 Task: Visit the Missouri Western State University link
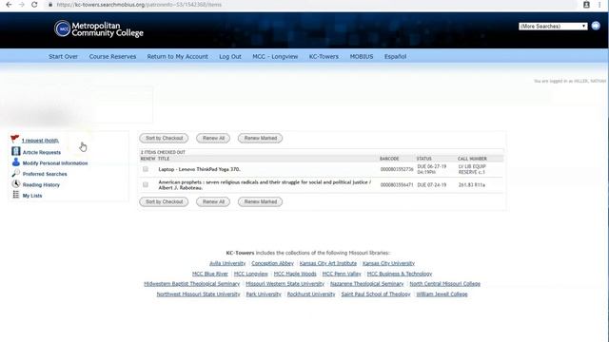[x=285, y=284]
